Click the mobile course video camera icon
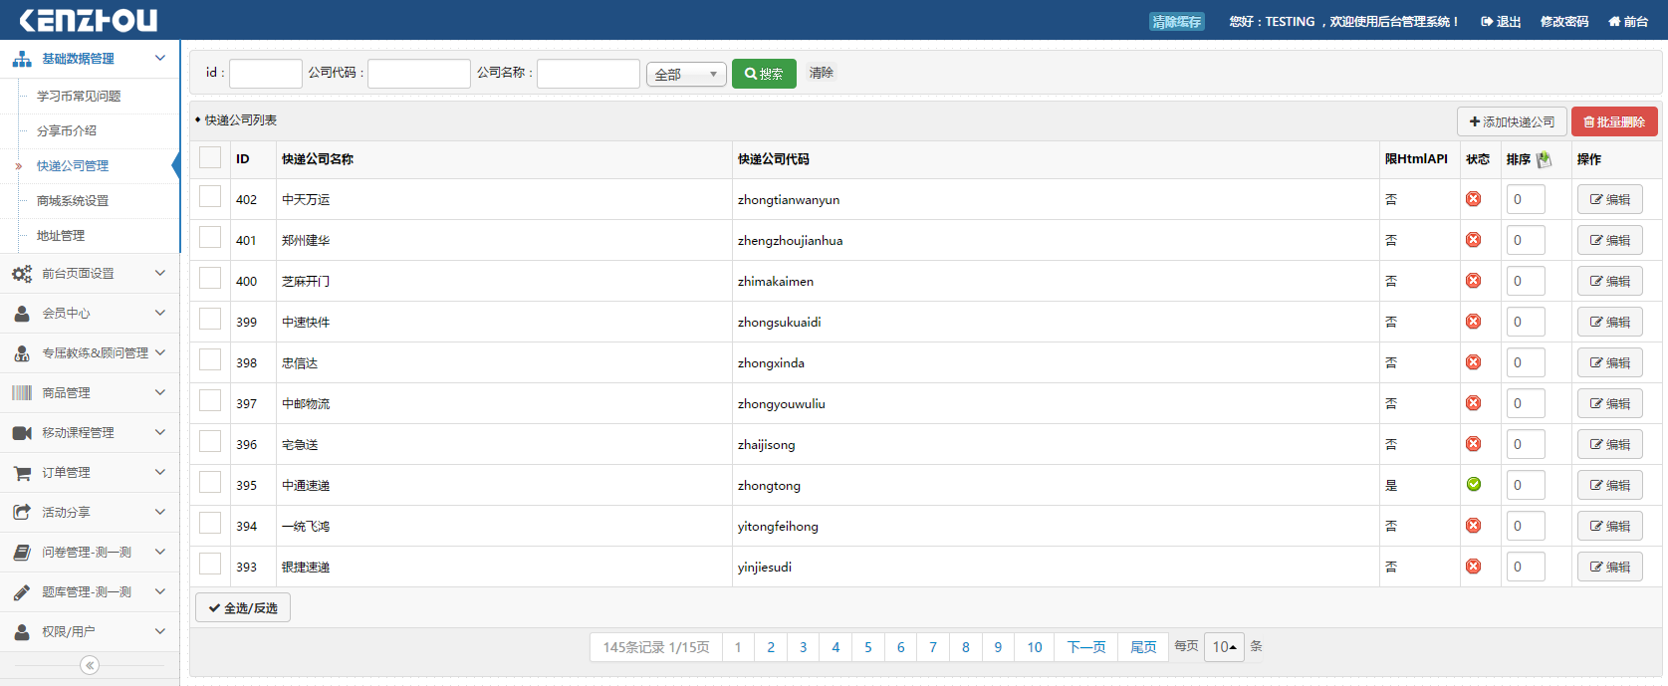Viewport: 1668px width, 686px height. click(22, 433)
